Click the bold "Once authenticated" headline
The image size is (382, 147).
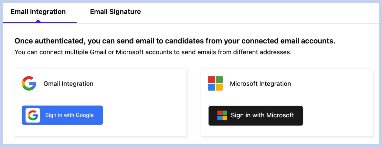pyautogui.click(x=175, y=41)
